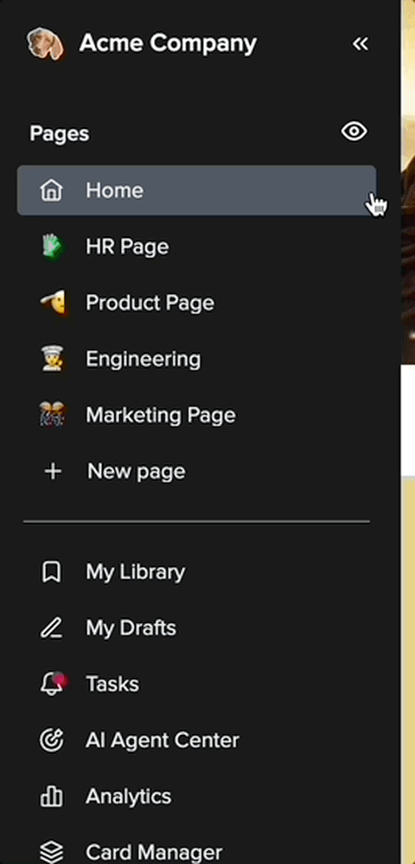Open the HR Page emoji icon

click(x=52, y=247)
